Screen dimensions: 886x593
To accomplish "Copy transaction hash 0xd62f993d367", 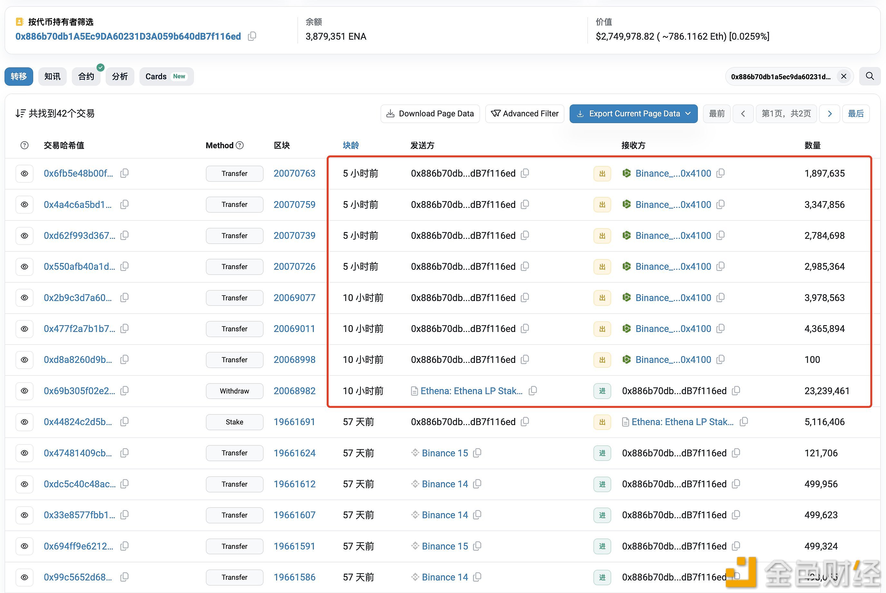I will point(124,236).
